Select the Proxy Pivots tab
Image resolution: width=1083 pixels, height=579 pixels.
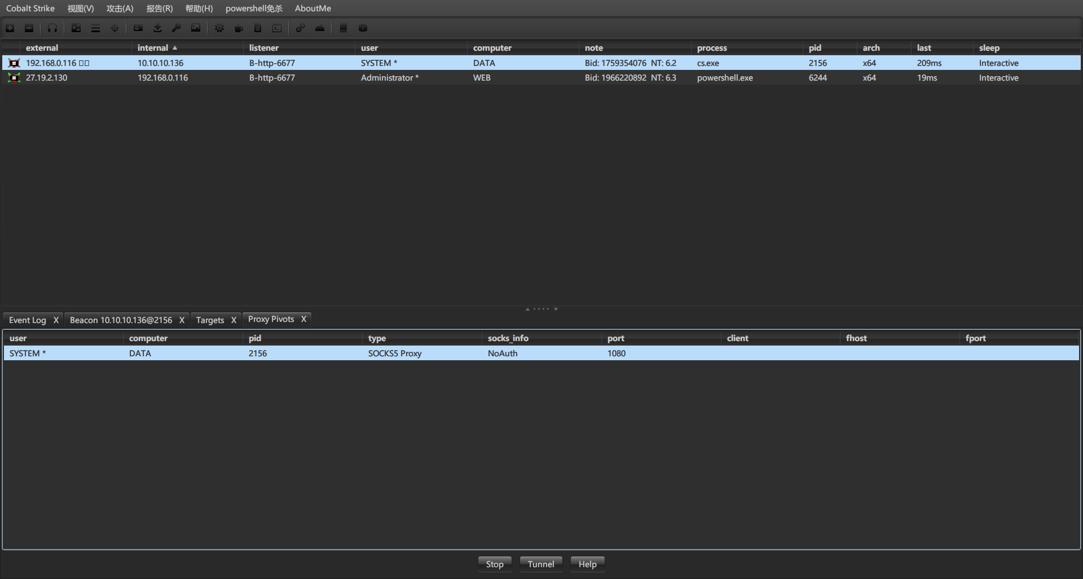(271, 319)
